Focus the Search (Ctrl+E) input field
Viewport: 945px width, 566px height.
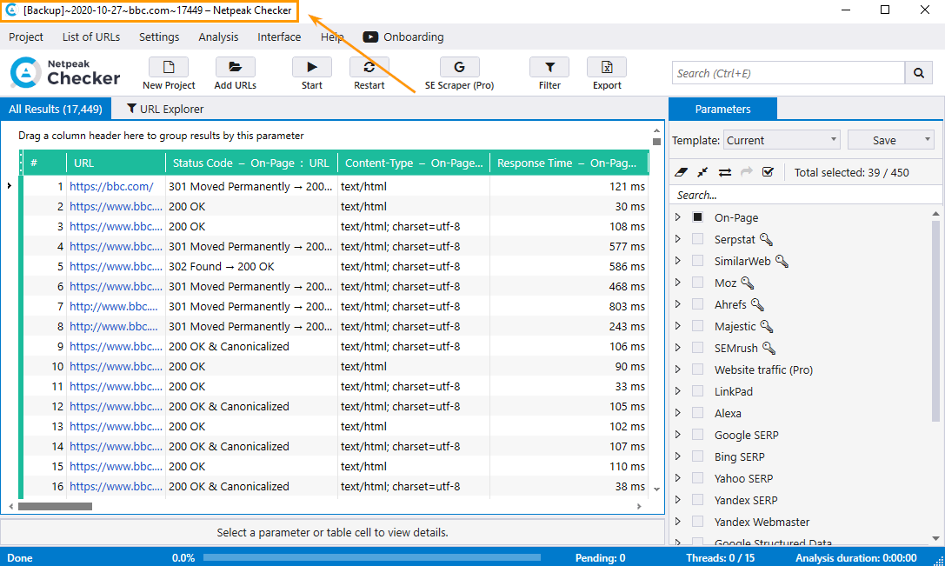tap(789, 73)
